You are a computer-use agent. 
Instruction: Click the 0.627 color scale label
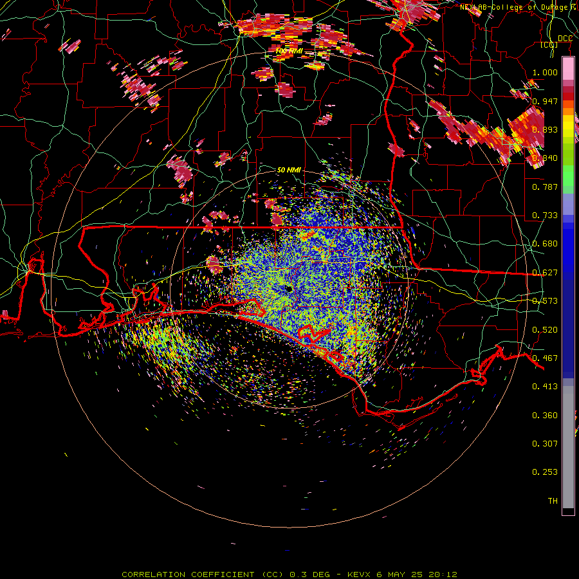point(545,273)
